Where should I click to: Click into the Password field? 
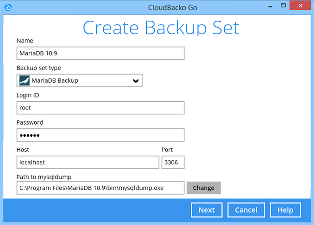100,135
